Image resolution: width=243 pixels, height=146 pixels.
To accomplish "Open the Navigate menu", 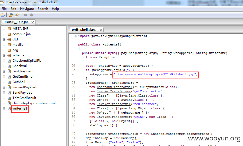I will (27, 9).
